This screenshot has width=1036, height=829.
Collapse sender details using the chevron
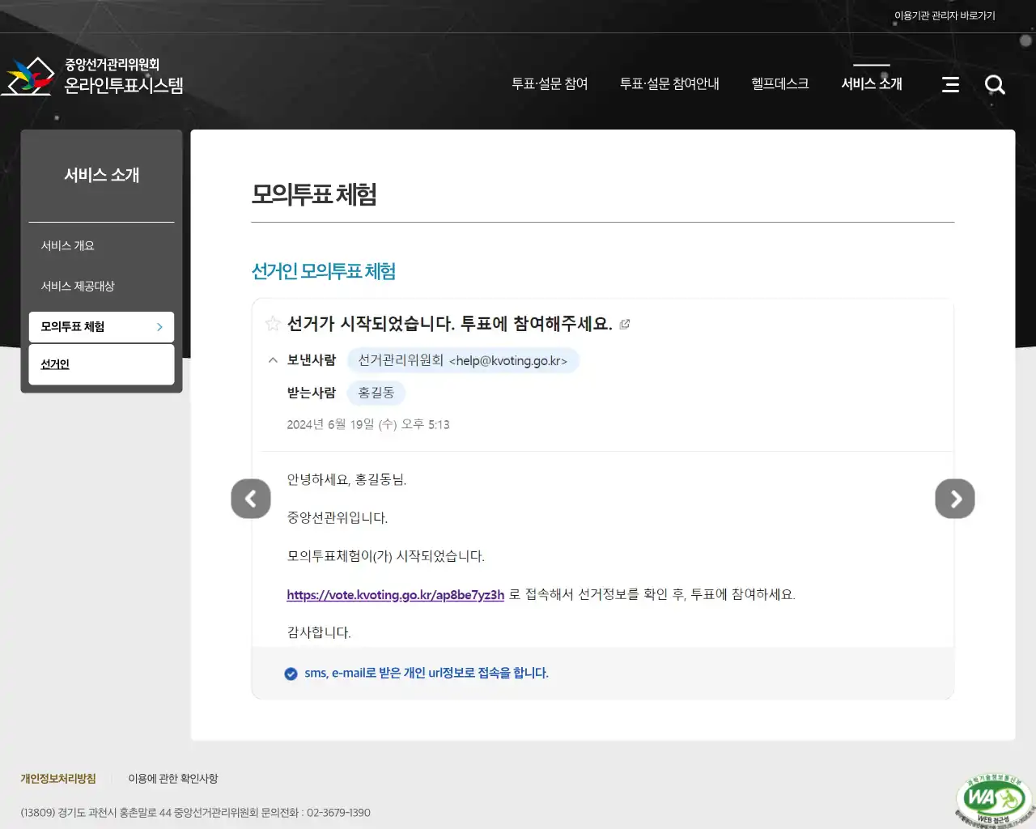coord(273,360)
